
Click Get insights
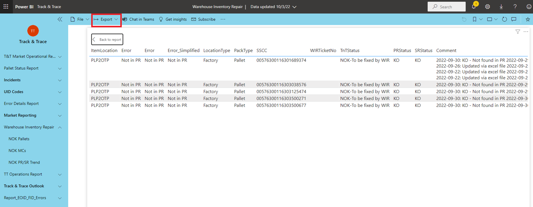click(173, 19)
